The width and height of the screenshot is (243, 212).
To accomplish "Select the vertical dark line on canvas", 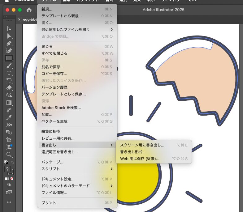I will [131, 105].
